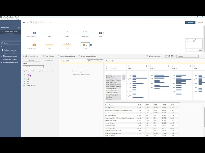Select the 2019 field in Fields list
Screen dimensions: 205x153
(28, 75)
